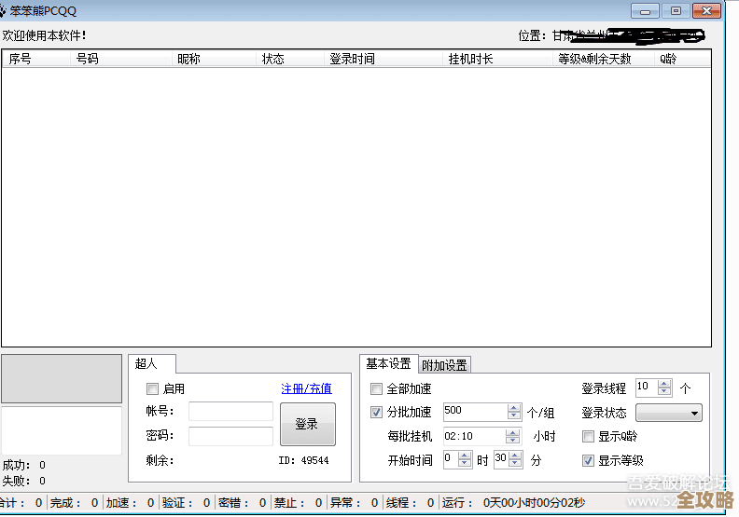Sort by the 登录时间 column header
The width and height of the screenshot is (739, 517).
pyautogui.click(x=383, y=59)
